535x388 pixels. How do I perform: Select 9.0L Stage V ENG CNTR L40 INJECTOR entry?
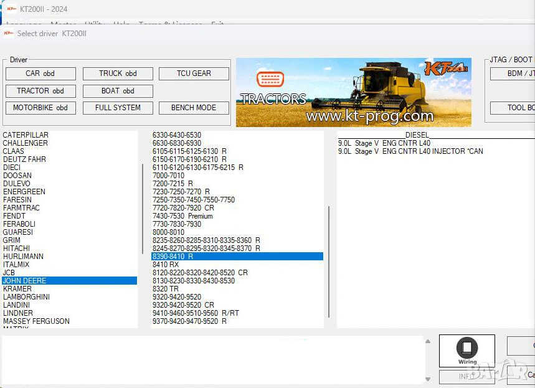click(x=410, y=151)
